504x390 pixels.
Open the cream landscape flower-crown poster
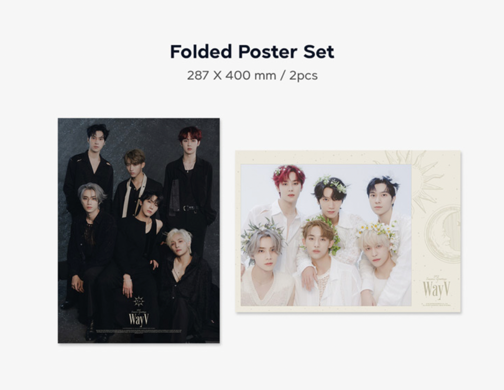[348, 231]
